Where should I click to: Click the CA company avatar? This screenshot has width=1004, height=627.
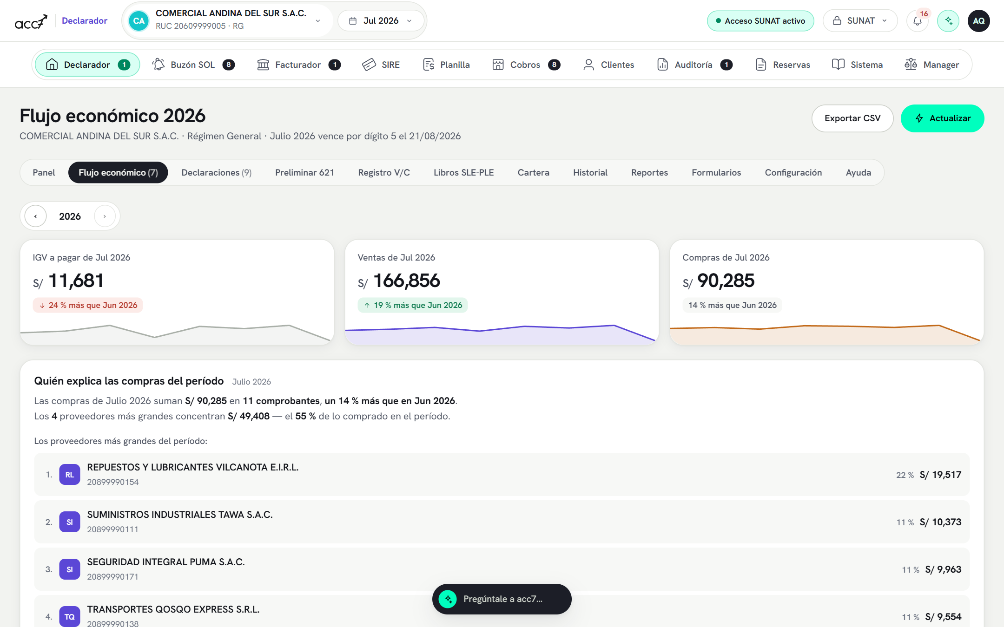click(139, 21)
